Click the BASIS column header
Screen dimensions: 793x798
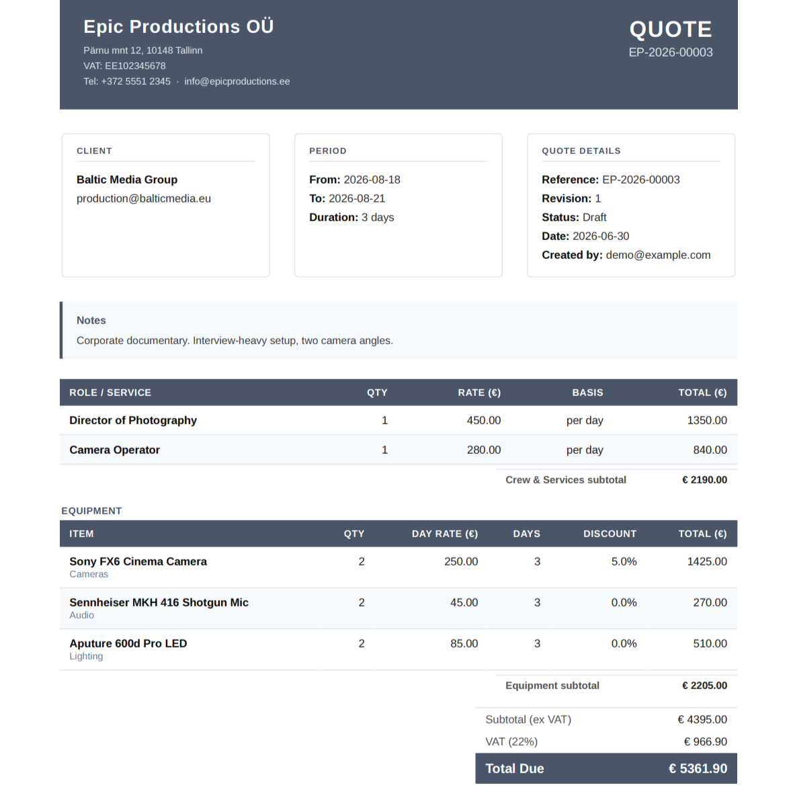pyautogui.click(x=587, y=393)
